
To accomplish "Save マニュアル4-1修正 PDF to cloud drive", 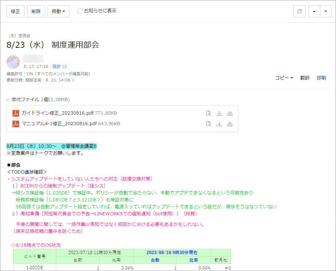I will 230,124.
